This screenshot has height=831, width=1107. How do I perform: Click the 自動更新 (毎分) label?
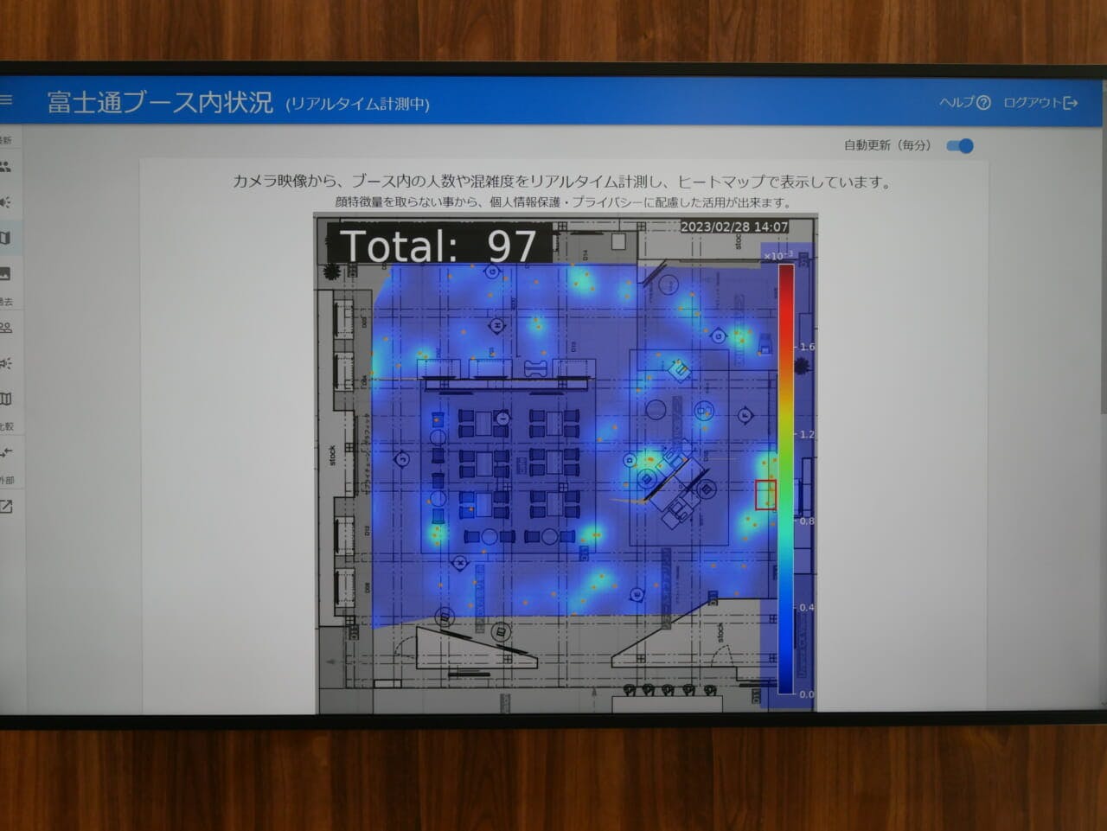[887, 145]
